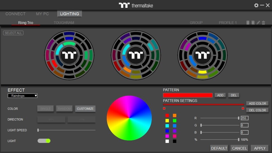Click the LIGHT SPEED slider track
Image resolution: width=272 pixels, height=153 pixels.
pyautogui.click(x=66, y=130)
